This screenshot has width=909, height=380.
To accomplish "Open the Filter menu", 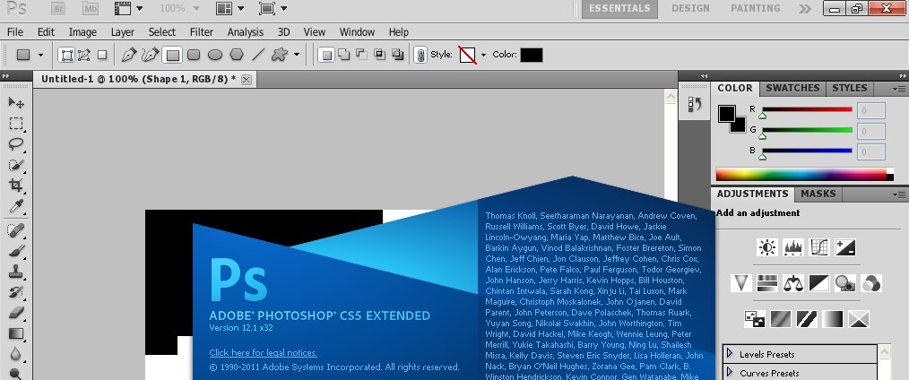I will [202, 32].
